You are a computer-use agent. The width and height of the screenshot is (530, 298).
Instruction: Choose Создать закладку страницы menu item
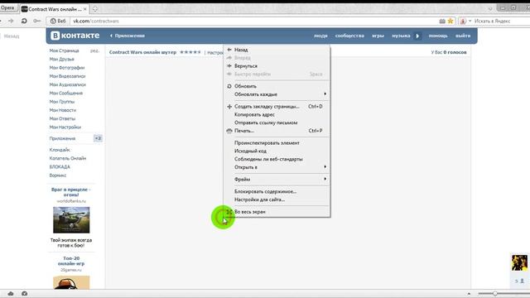point(277,107)
